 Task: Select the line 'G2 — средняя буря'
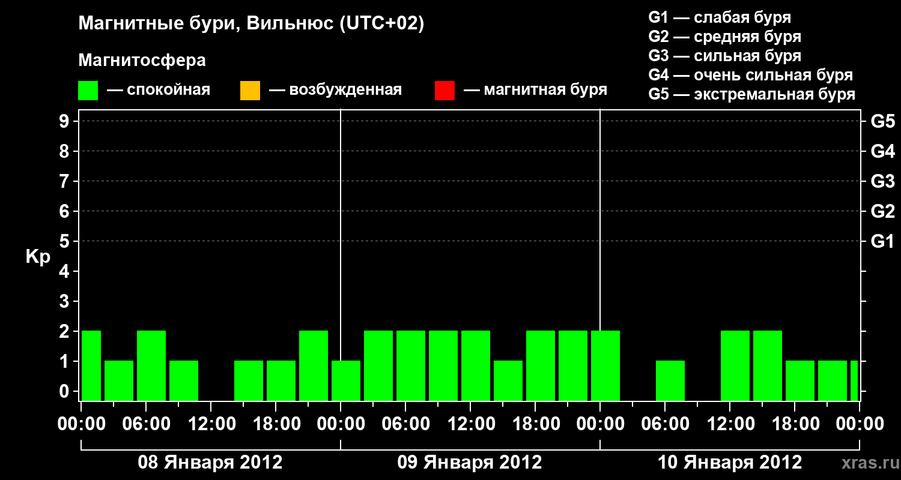click(724, 37)
